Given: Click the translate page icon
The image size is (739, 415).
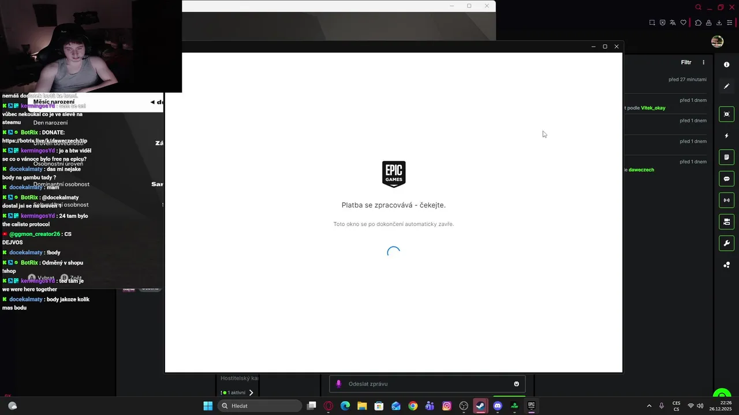Looking at the screenshot, I should coord(673,22).
